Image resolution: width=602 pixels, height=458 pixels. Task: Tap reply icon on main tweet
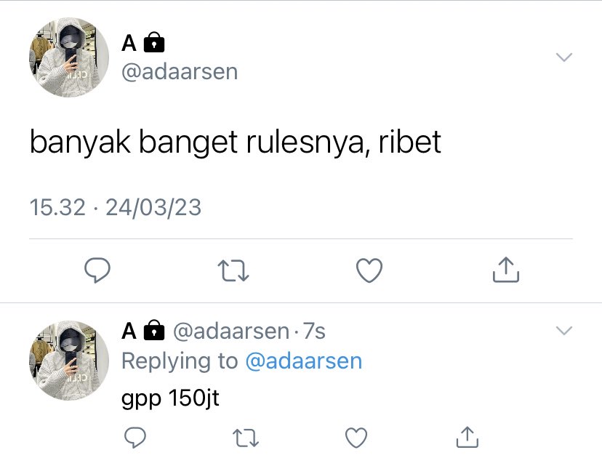pyautogui.click(x=97, y=270)
